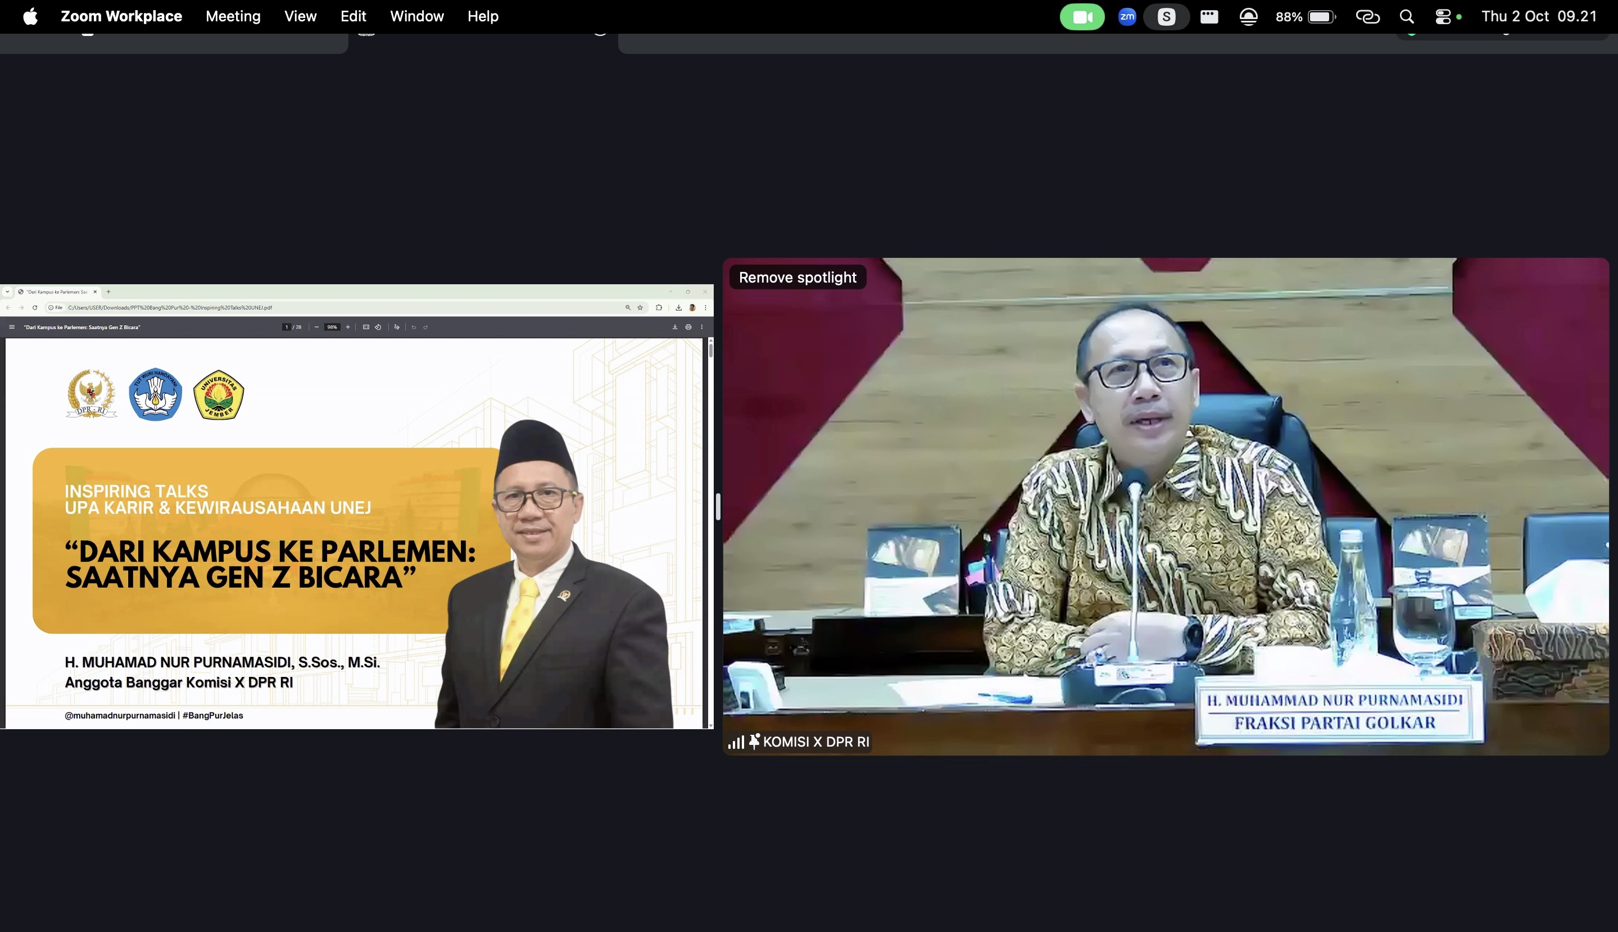Open Chrome's three-dot main menu
This screenshot has height=932, width=1618.
click(706, 308)
